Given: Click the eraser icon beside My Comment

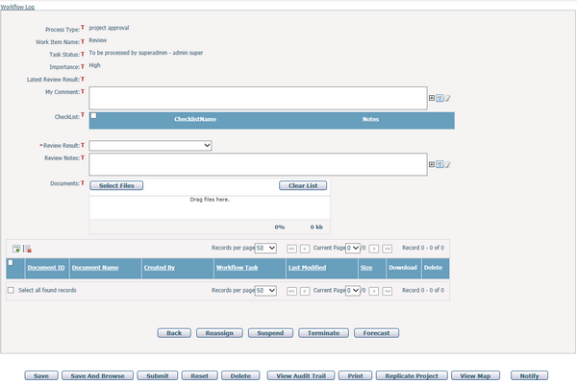Looking at the screenshot, I should click(x=447, y=98).
